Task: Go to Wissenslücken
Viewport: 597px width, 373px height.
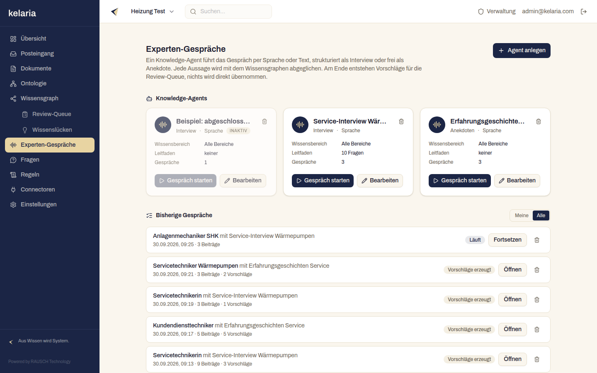Action: pos(56,130)
